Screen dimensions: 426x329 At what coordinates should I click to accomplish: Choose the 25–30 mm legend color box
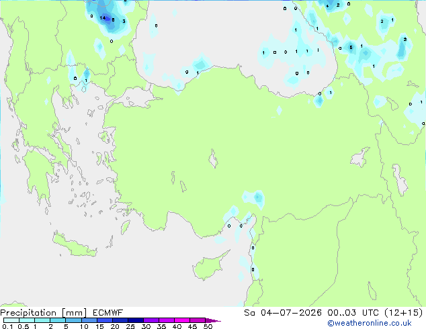tap(135, 320)
